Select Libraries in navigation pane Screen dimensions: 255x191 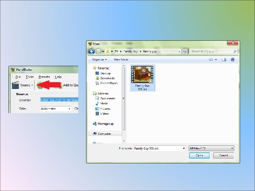click(x=101, y=93)
